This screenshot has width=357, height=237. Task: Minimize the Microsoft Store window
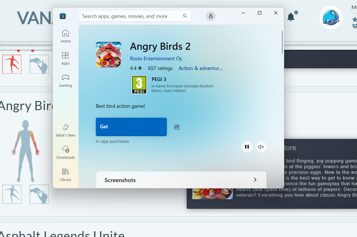(243, 13)
